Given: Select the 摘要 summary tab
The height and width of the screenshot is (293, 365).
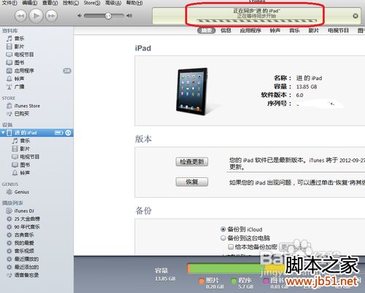Looking at the screenshot, I should coord(207,31).
